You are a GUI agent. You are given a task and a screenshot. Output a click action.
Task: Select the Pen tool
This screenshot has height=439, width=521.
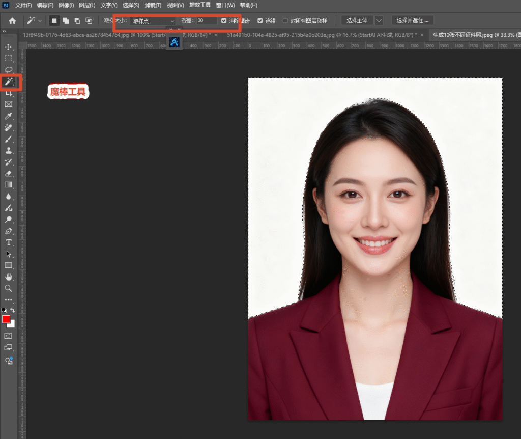[8, 231]
